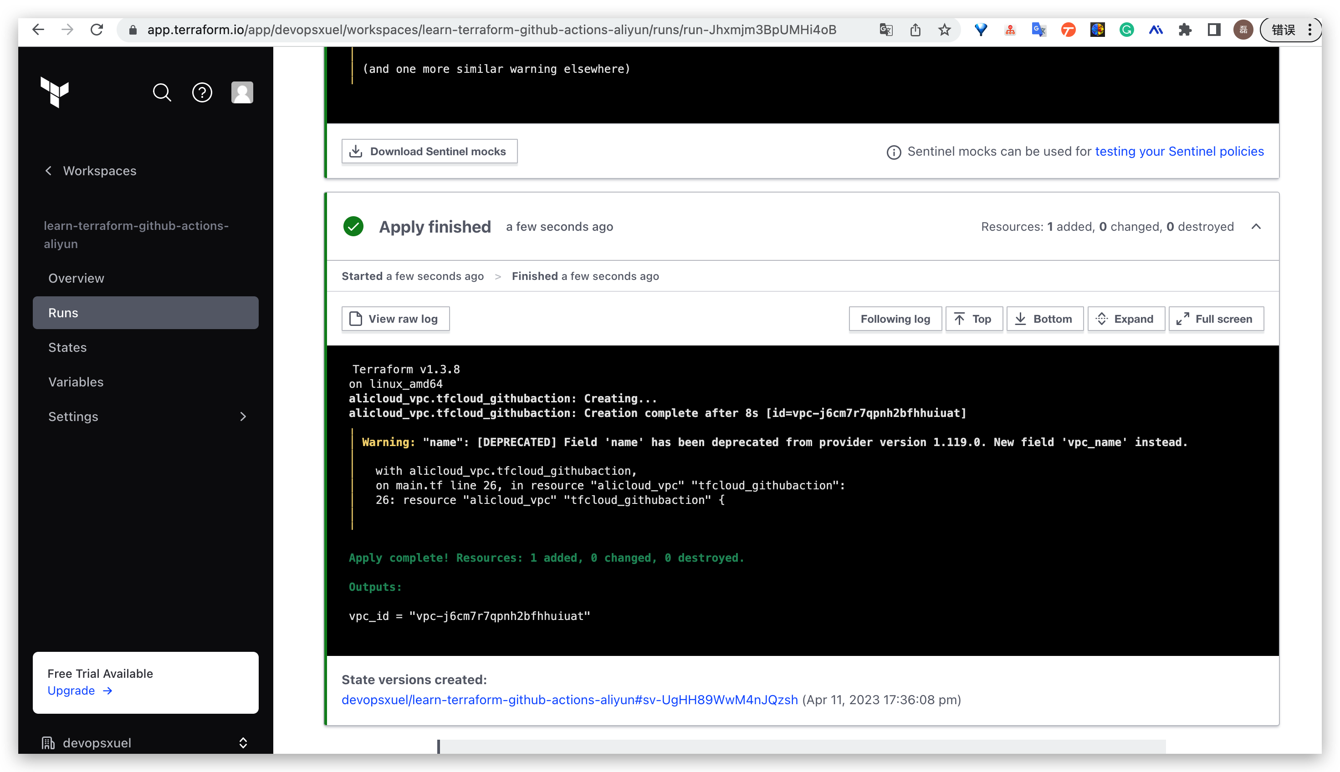Go to the States section
Screen dimensions: 1340x772
pos(67,347)
